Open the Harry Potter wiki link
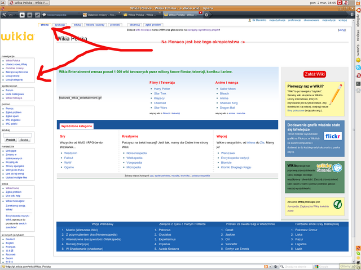 point(162,89)
